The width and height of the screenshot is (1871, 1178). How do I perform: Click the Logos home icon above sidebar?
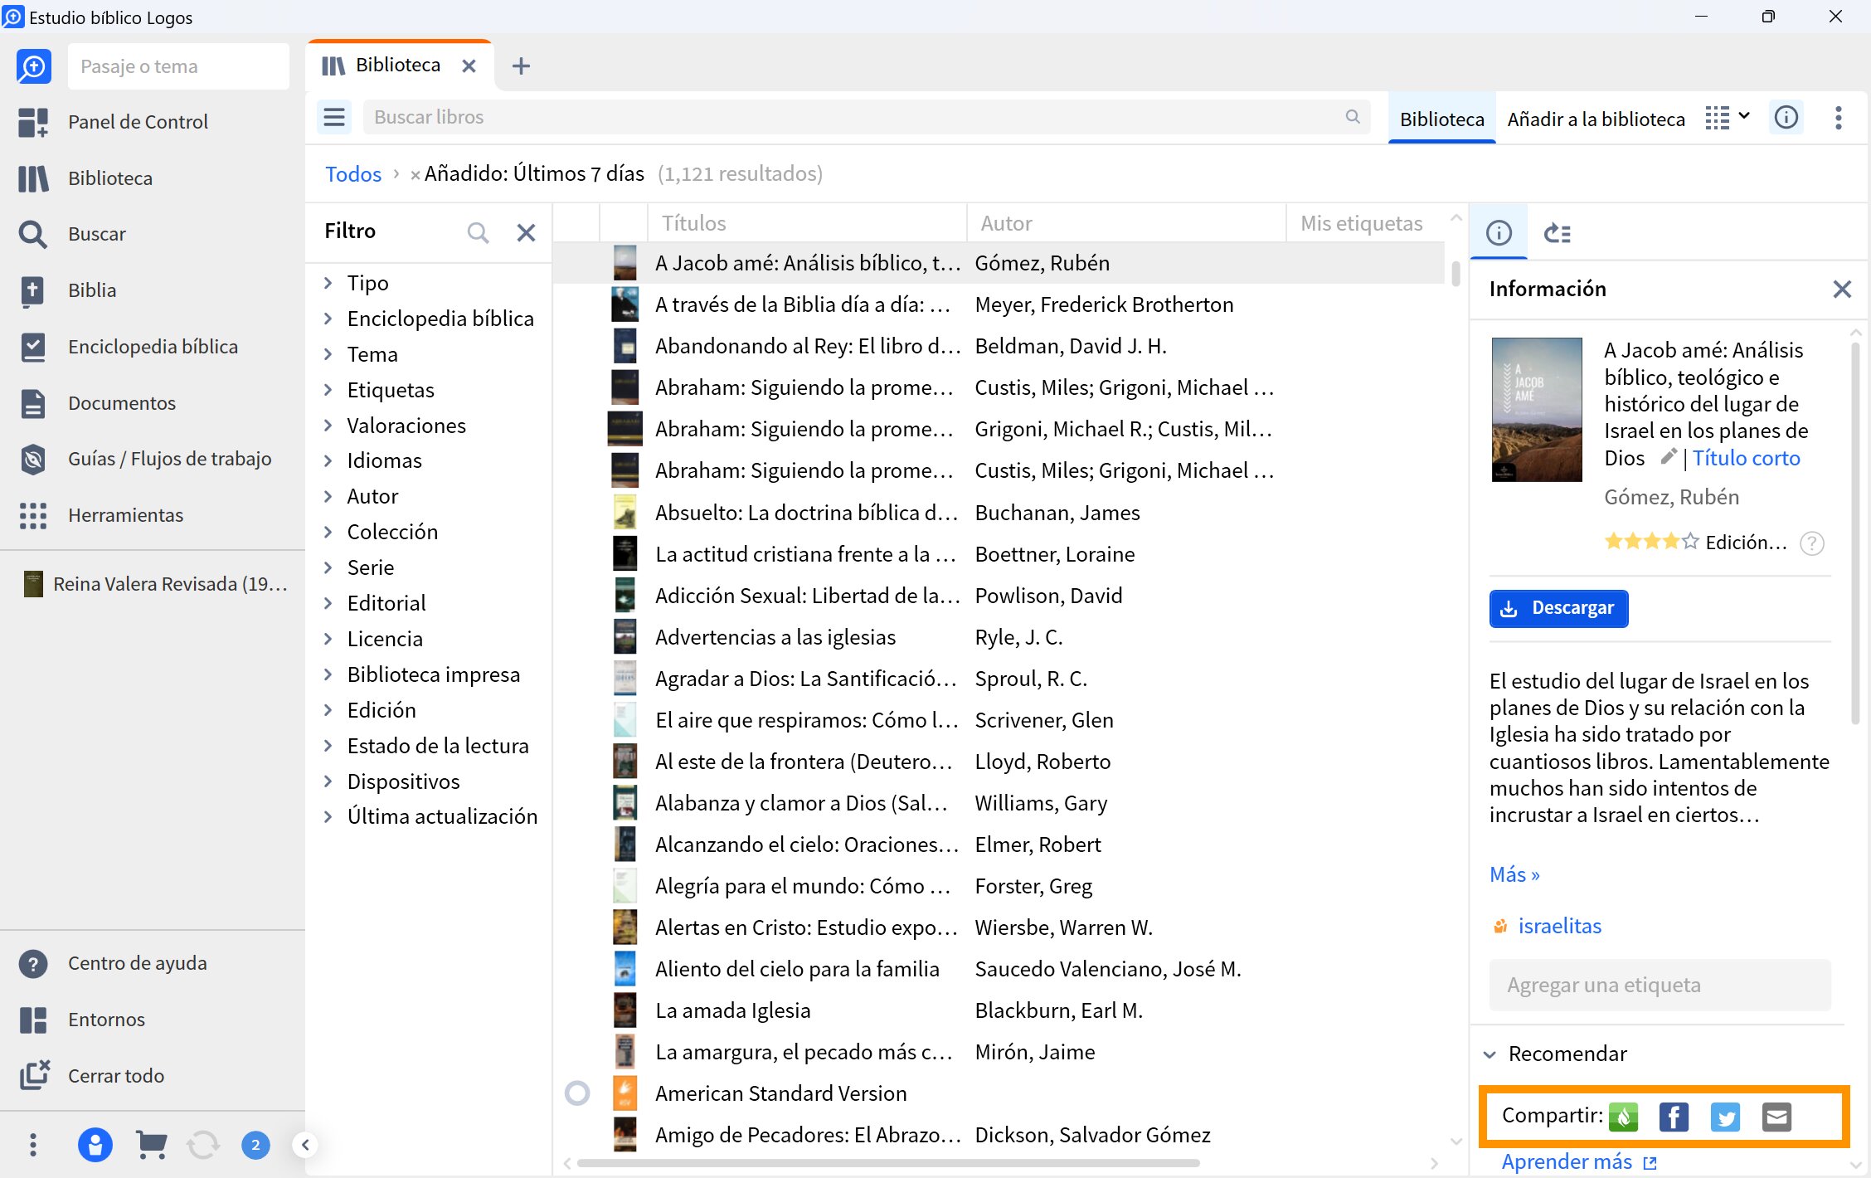(33, 66)
